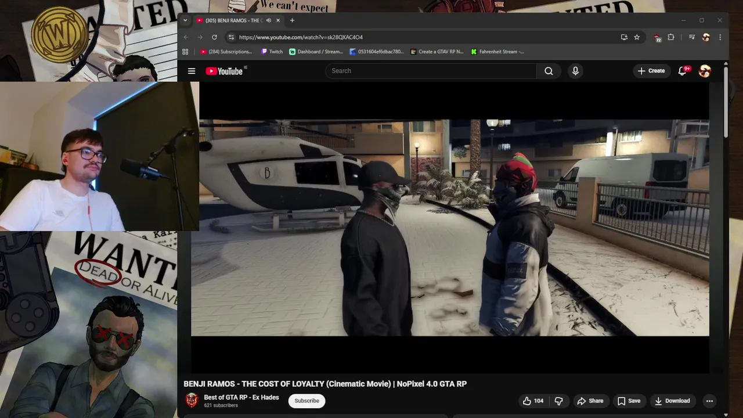
Task: Share the video
Action: pos(590,401)
